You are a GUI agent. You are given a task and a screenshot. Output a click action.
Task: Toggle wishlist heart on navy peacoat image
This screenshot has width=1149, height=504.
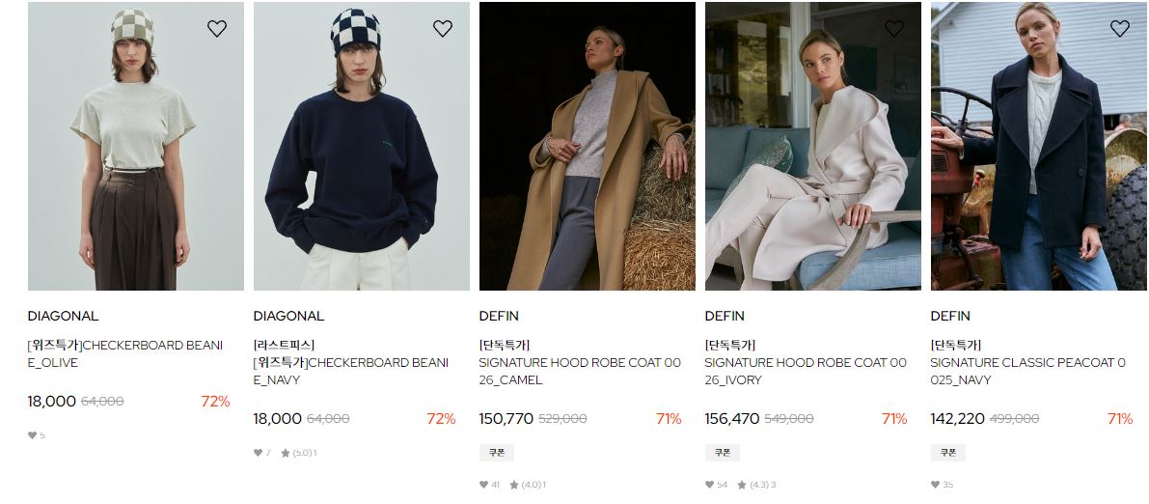[x=1120, y=29]
